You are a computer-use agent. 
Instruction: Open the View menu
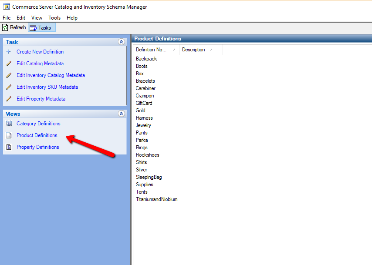pyautogui.click(x=37, y=18)
